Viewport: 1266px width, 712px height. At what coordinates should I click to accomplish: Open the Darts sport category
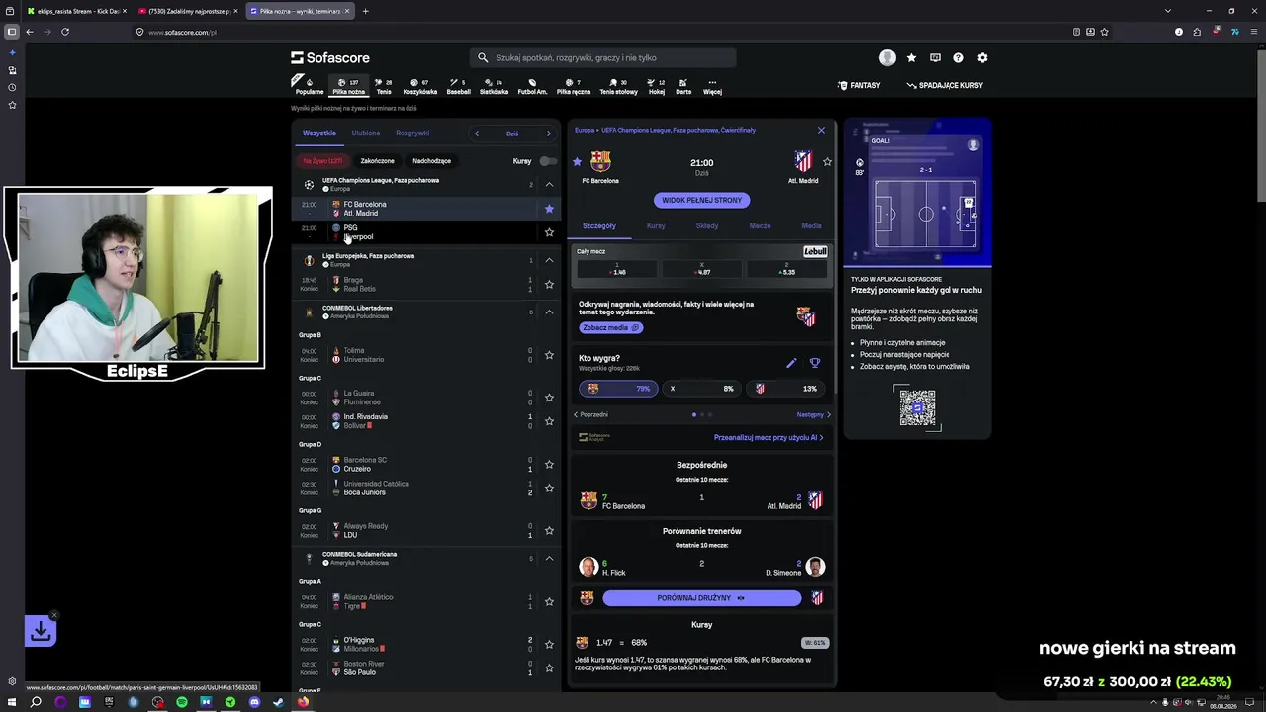[683, 86]
